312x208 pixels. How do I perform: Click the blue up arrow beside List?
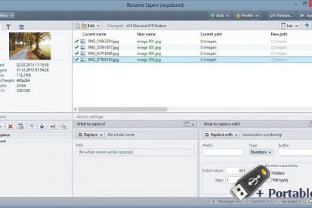click(x=307, y=25)
